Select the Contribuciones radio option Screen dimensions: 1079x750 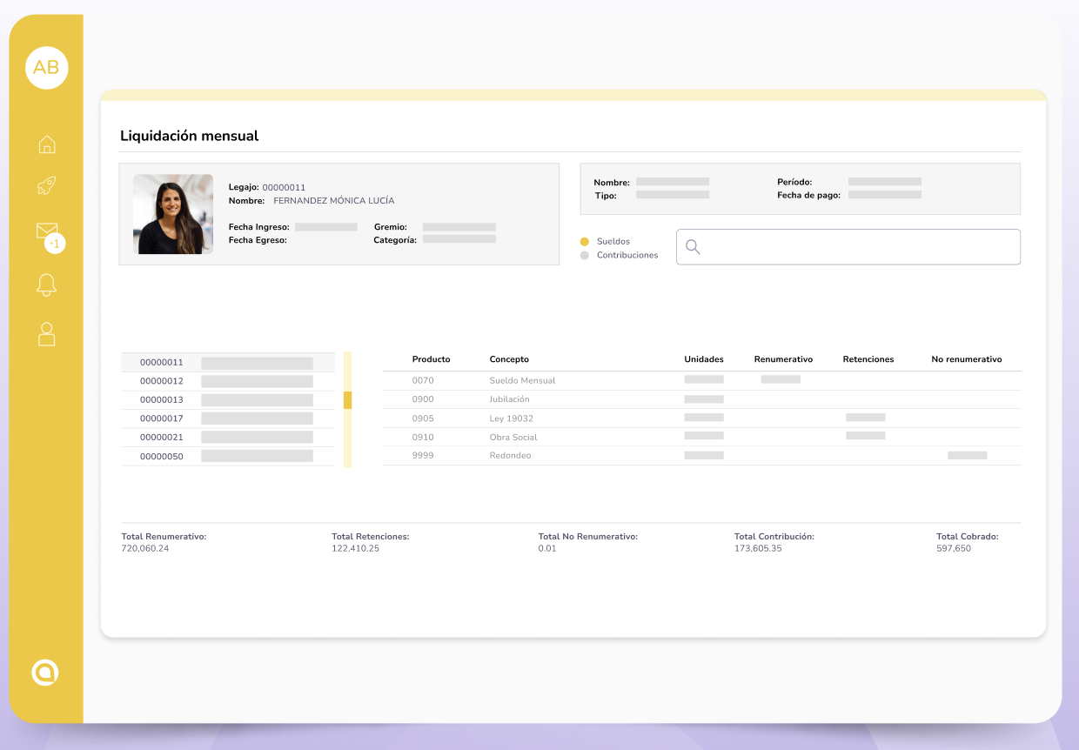pyautogui.click(x=585, y=255)
